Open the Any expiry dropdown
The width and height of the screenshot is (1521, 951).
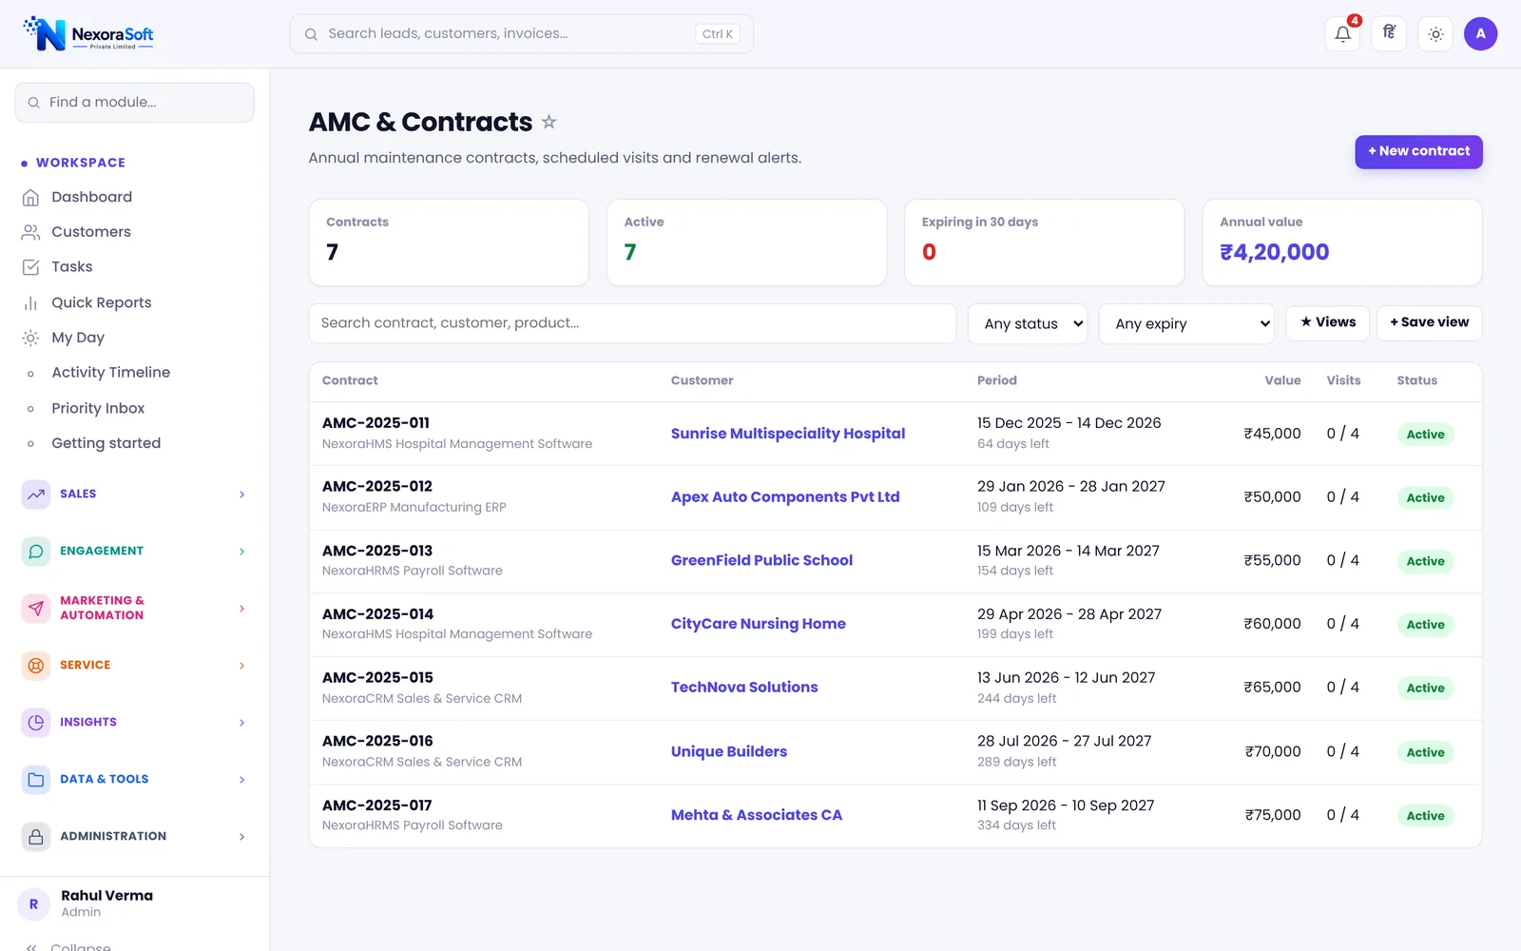(x=1186, y=323)
